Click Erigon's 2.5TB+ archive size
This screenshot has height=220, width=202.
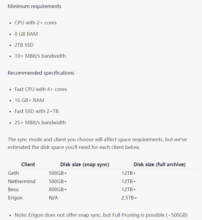click(129, 198)
